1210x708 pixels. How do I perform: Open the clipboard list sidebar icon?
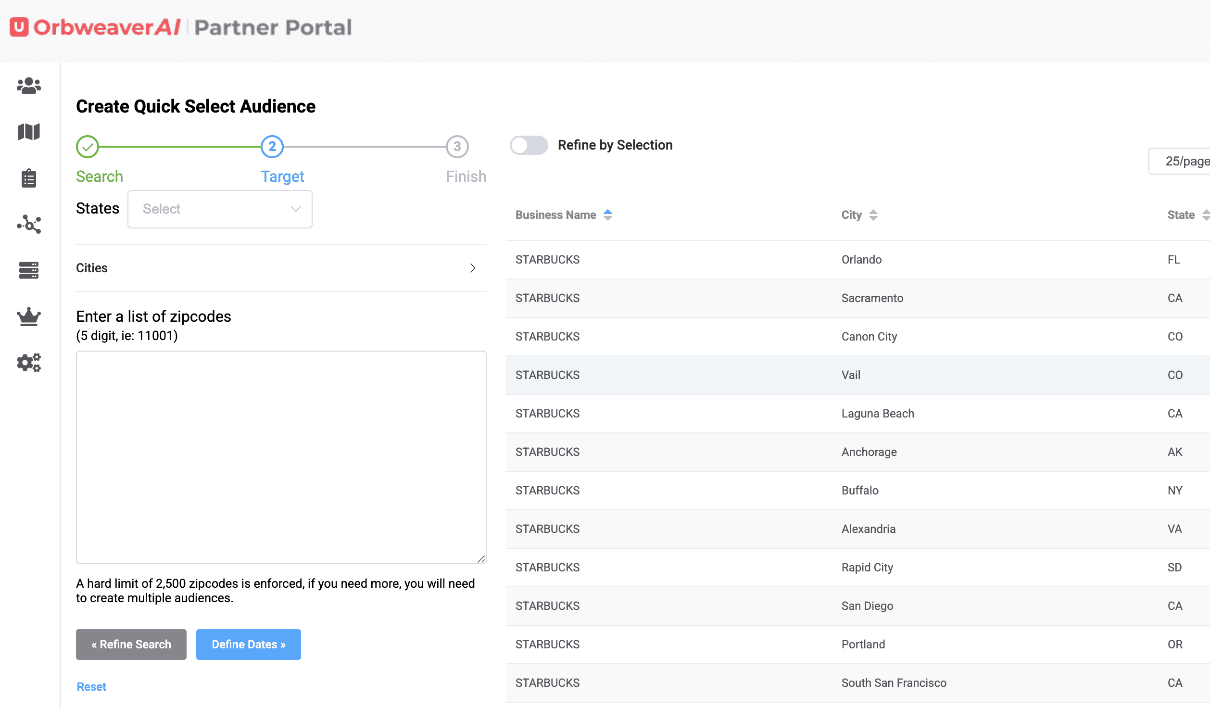coord(29,178)
